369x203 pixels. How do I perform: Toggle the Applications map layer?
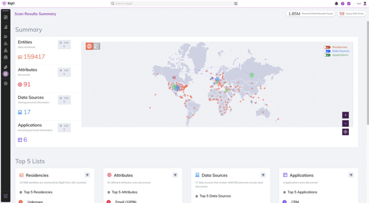327,55
